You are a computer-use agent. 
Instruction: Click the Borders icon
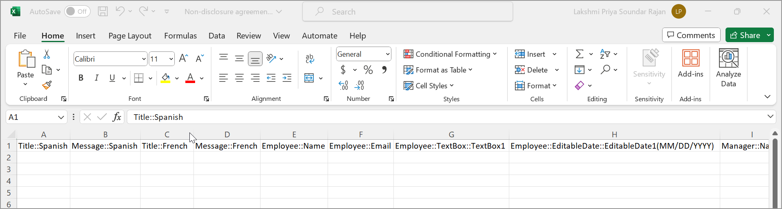(139, 78)
